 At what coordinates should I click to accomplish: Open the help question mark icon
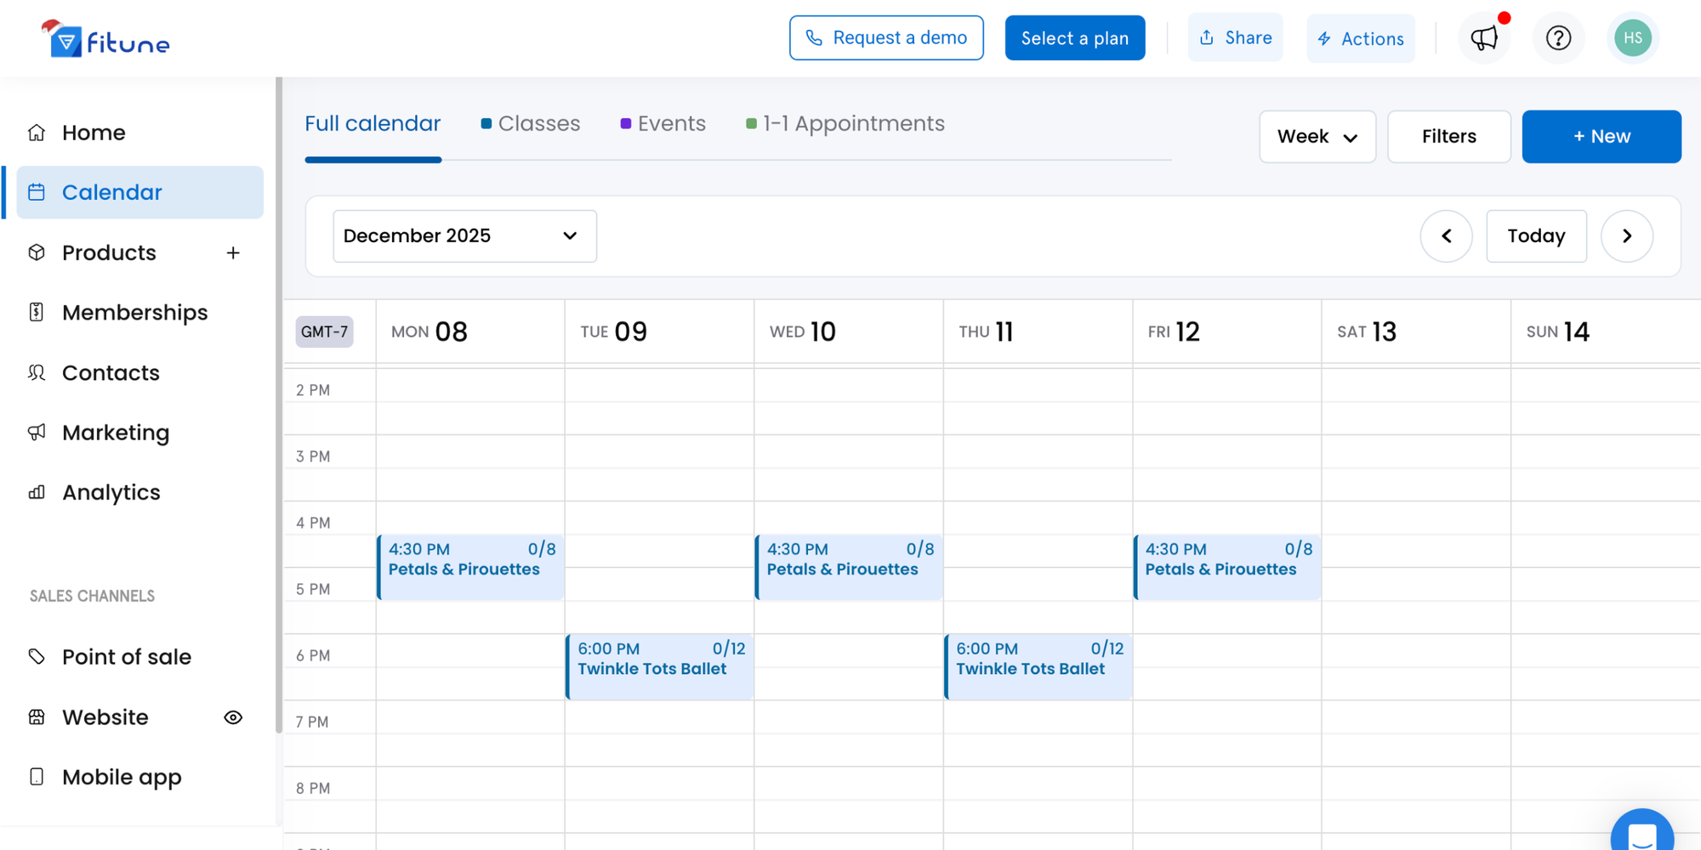[x=1558, y=37]
